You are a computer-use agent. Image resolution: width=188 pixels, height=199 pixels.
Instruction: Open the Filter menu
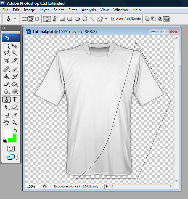[x=73, y=10]
